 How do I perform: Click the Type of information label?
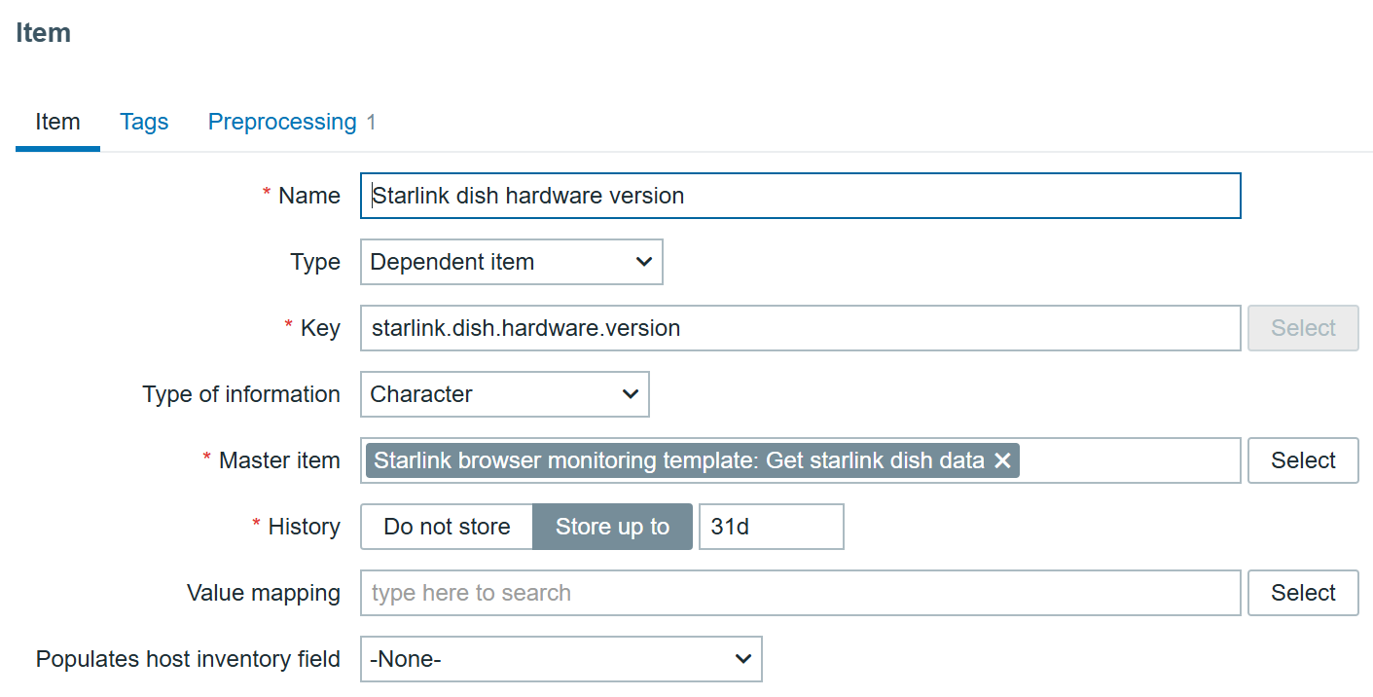click(241, 394)
